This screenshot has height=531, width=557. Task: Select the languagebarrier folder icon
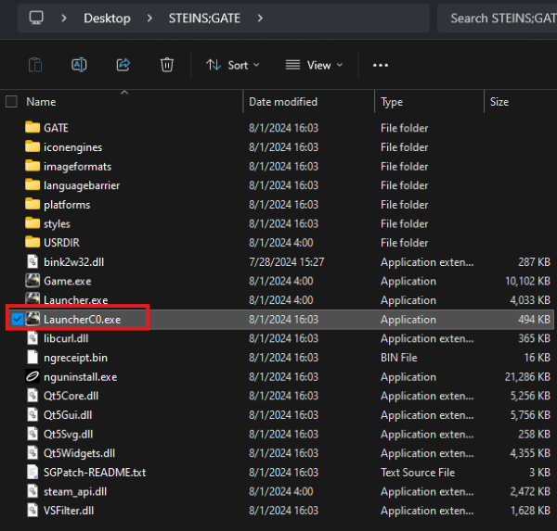point(32,184)
